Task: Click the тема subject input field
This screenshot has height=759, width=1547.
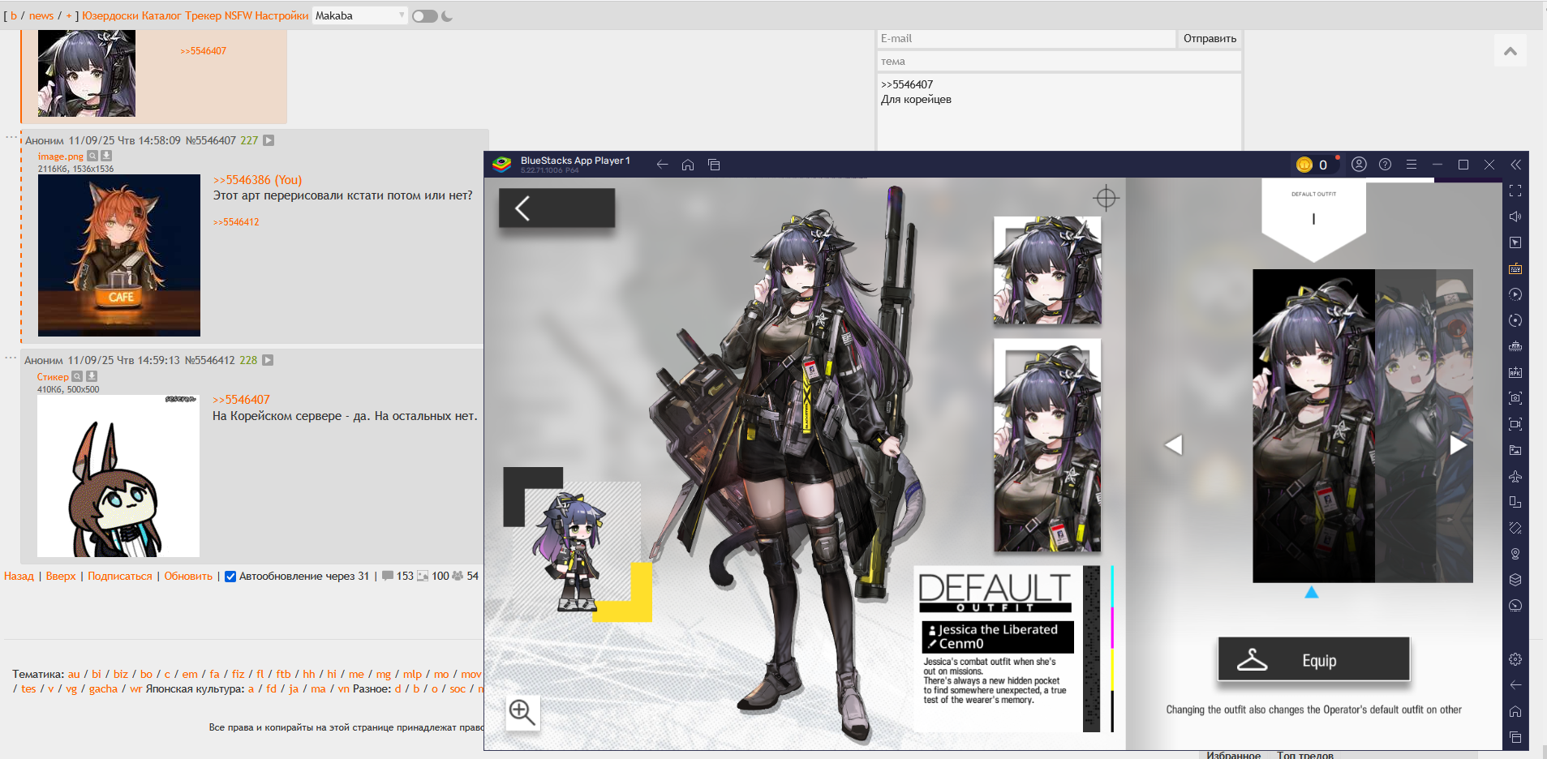Action: pos(1059,61)
